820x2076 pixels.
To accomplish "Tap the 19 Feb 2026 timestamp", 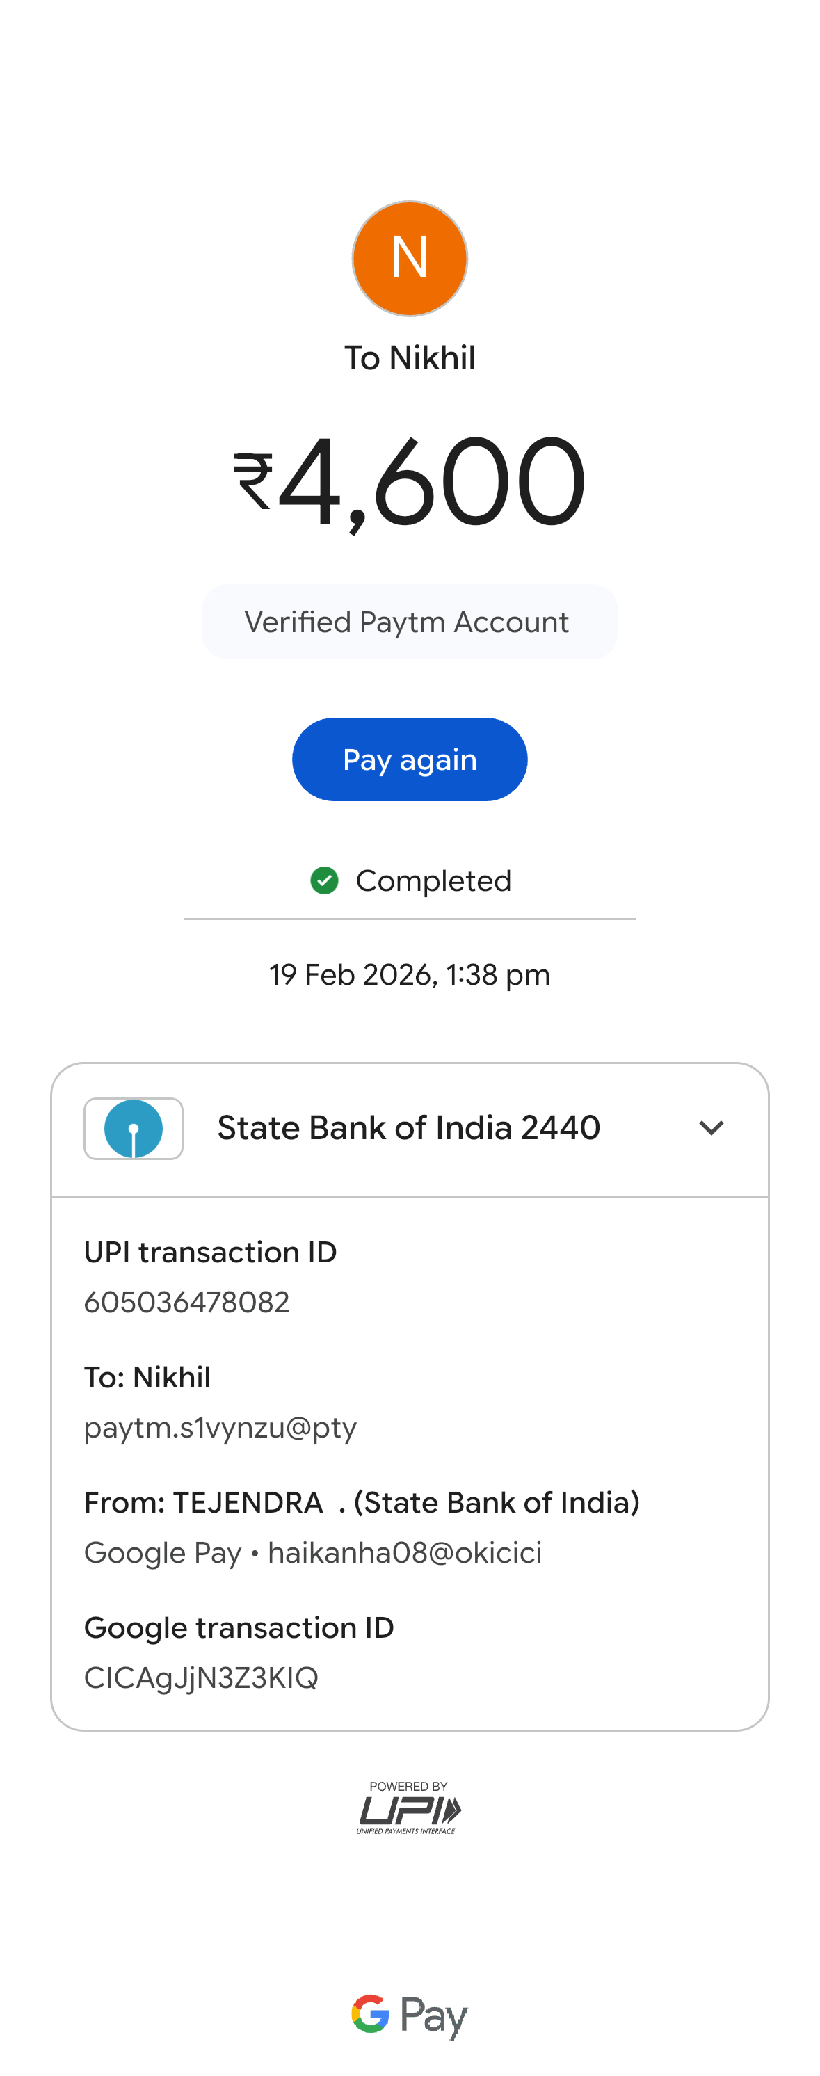I will click(x=410, y=975).
